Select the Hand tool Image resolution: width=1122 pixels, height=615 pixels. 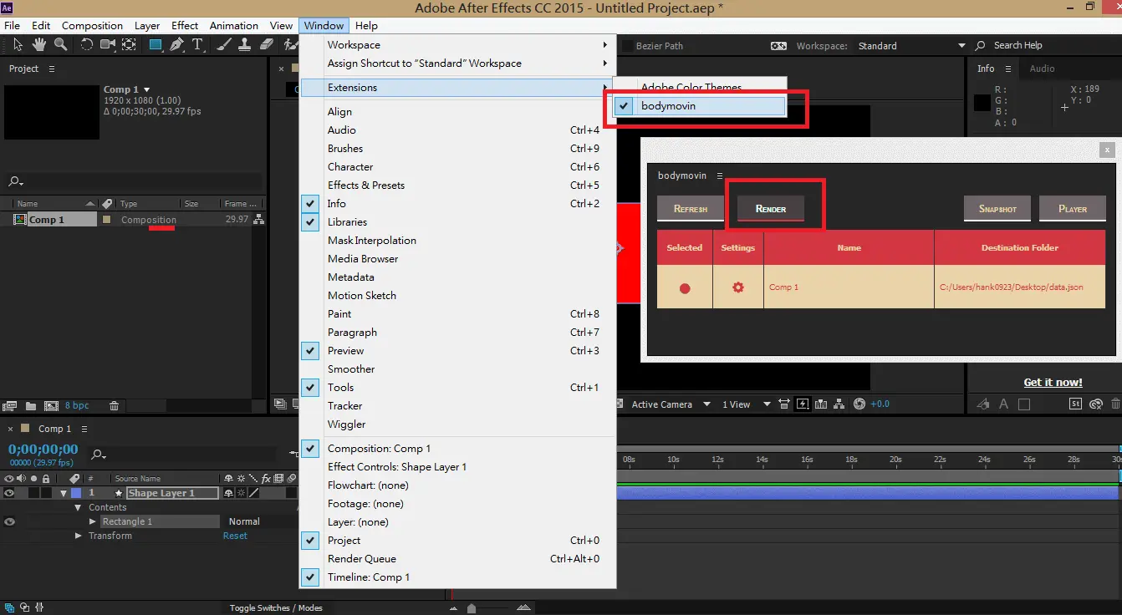(x=39, y=45)
